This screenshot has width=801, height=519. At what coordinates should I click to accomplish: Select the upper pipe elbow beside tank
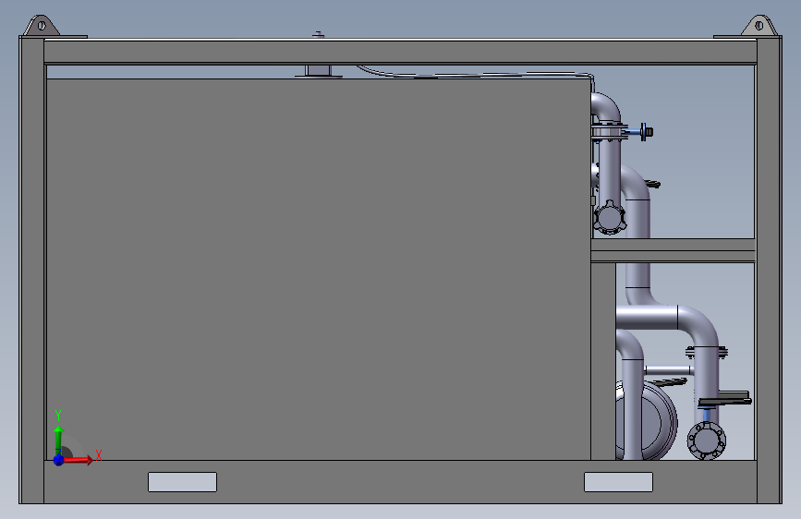[606, 106]
